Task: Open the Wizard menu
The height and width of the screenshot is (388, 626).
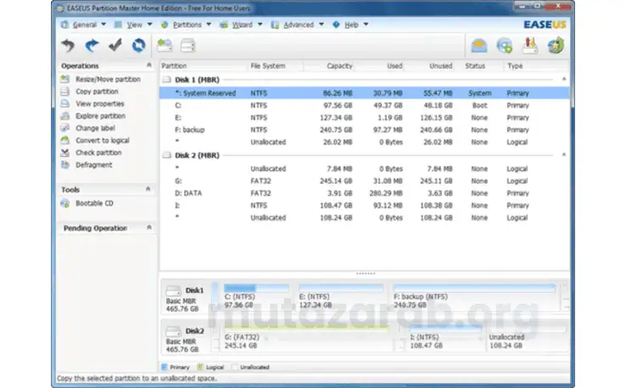Action: (x=243, y=25)
